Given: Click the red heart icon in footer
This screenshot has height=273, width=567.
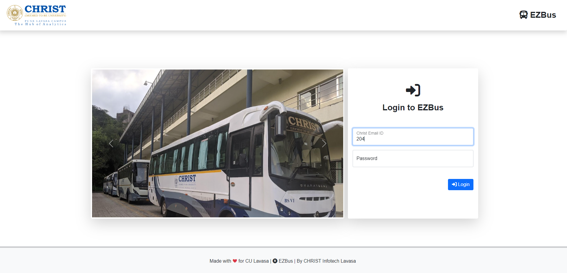Looking at the screenshot, I should point(235,261).
